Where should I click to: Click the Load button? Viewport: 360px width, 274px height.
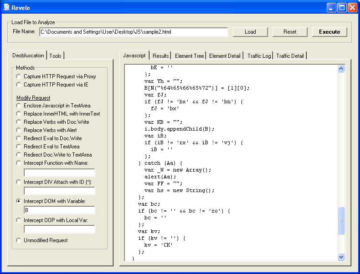pos(250,32)
